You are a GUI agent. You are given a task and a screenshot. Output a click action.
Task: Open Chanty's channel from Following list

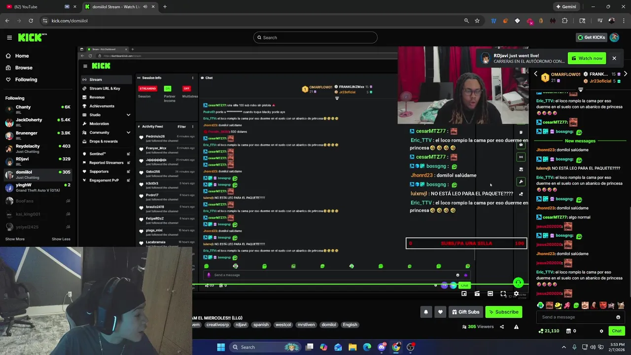tap(38, 109)
